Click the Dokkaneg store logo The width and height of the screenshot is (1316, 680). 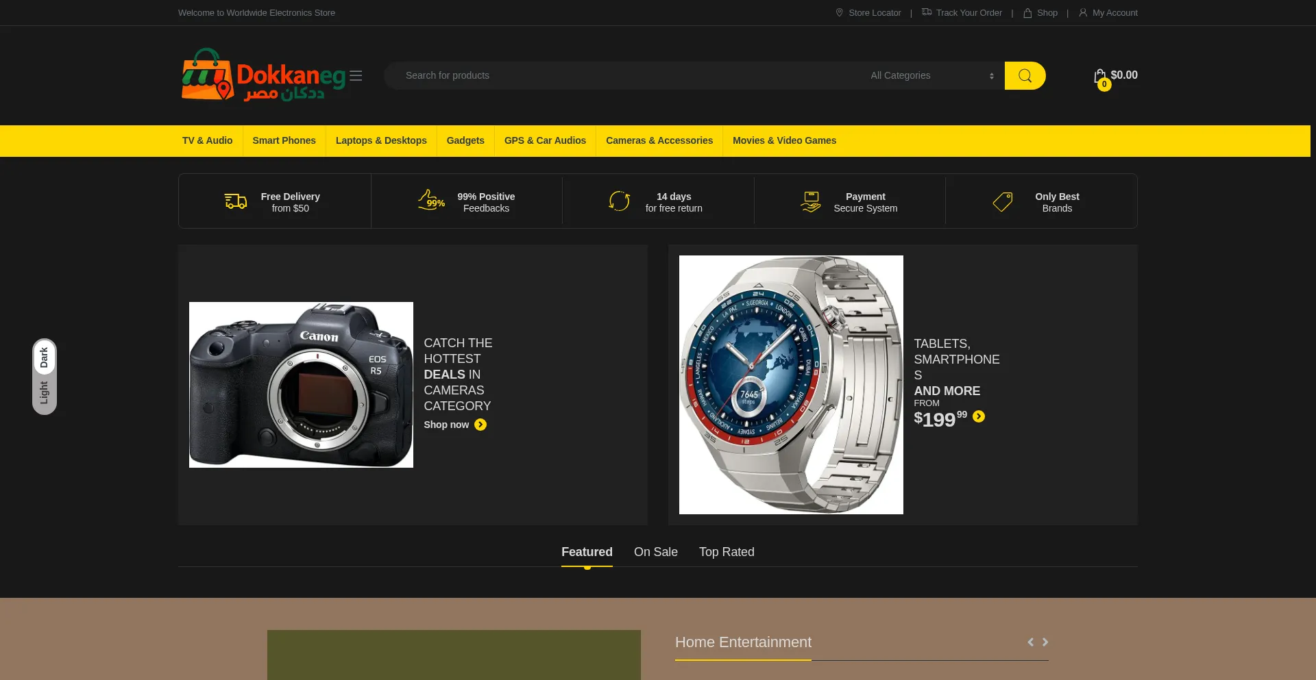(x=263, y=75)
